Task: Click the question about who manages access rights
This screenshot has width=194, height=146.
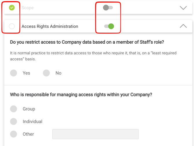Action: pyautogui.click(x=81, y=95)
